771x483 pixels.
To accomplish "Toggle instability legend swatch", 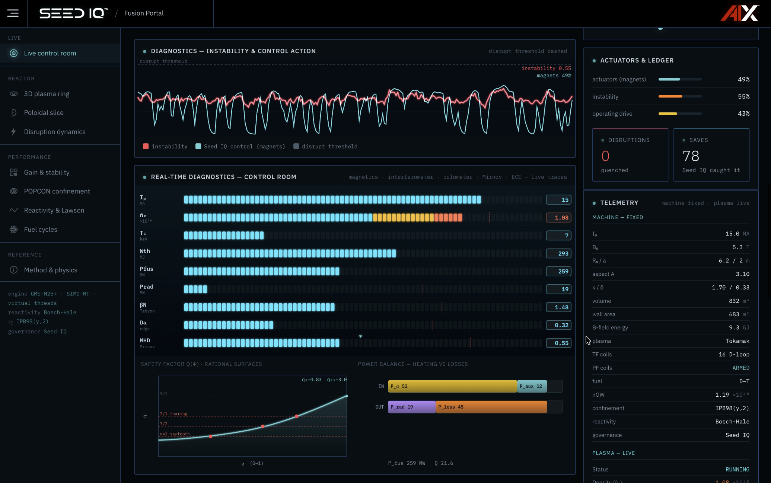I will point(146,146).
